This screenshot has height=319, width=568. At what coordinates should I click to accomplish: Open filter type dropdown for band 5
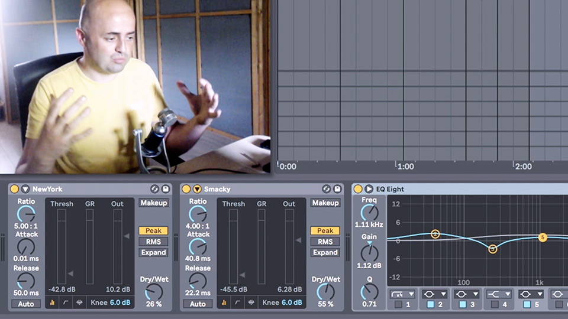tap(531, 294)
